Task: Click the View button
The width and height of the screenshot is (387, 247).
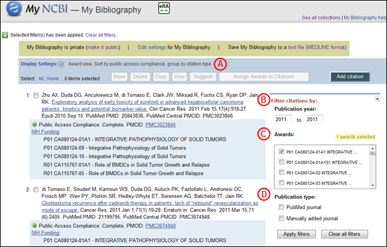Action: tap(179, 77)
